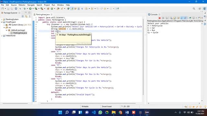Toggle Mark Occurrences in toolbar
The width and height of the screenshot is (207, 116).
(72, 9)
